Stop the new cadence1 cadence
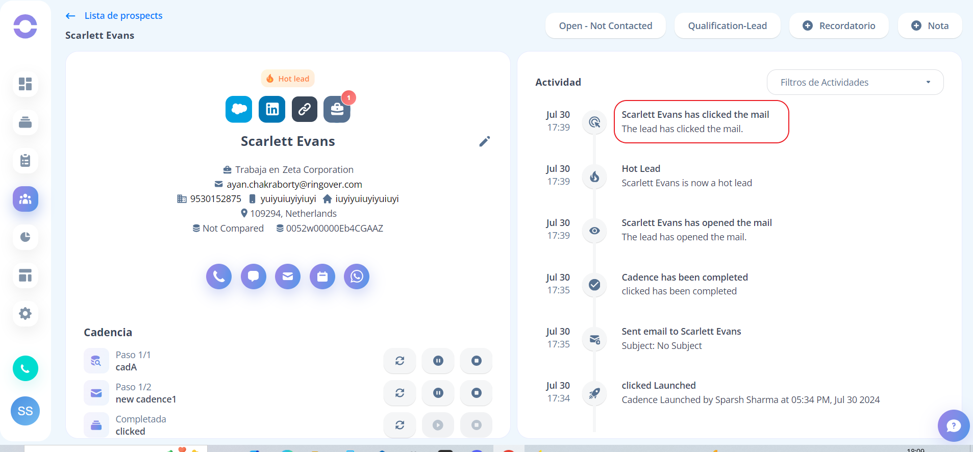973x452 pixels. click(x=477, y=393)
